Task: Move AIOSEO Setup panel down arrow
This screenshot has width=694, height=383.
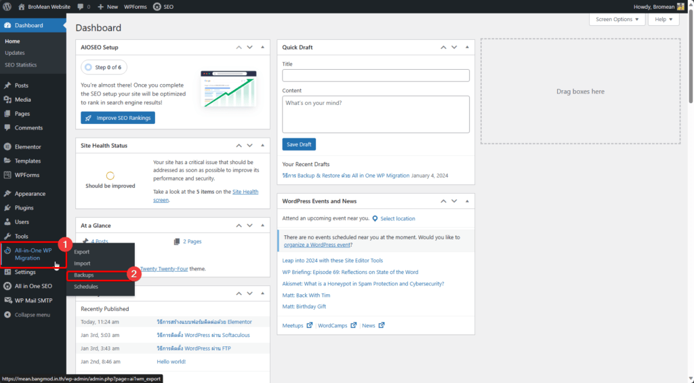Action: (250, 47)
